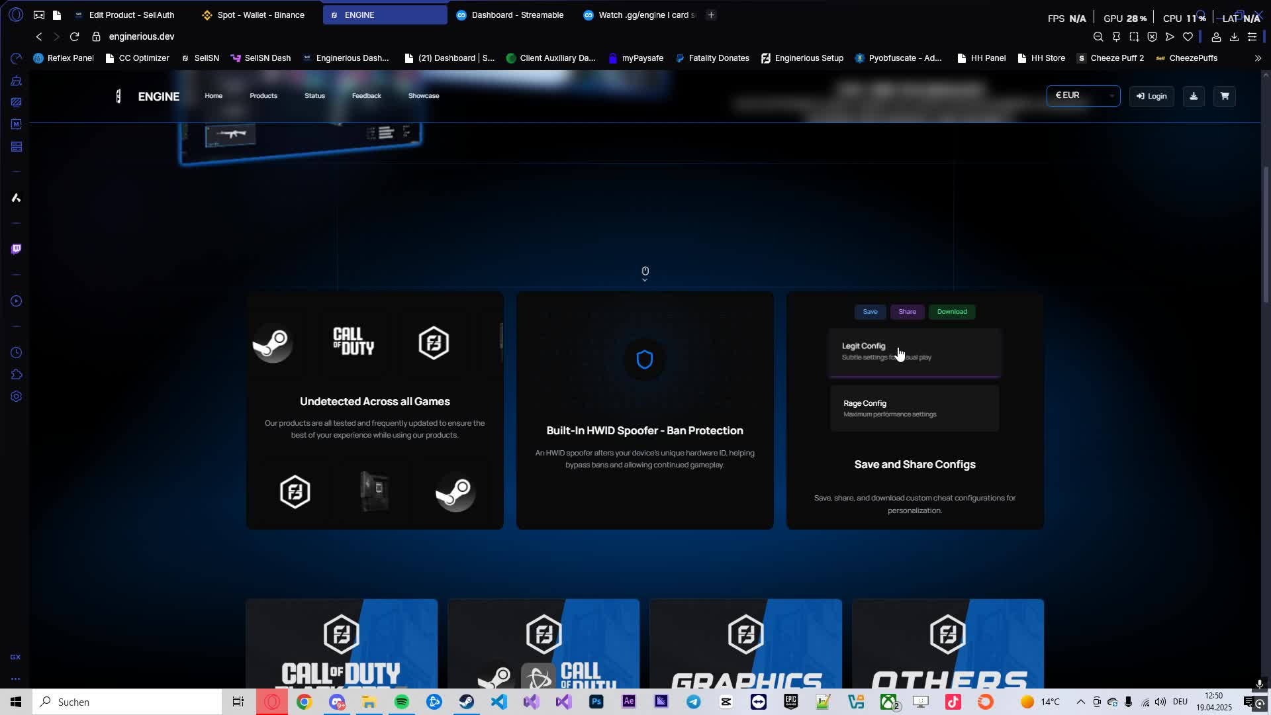Image resolution: width=1271 pixels, height=715 pixels.
Task: Toggle the page zoom magnifier icon
Action: click(1100, 36)
